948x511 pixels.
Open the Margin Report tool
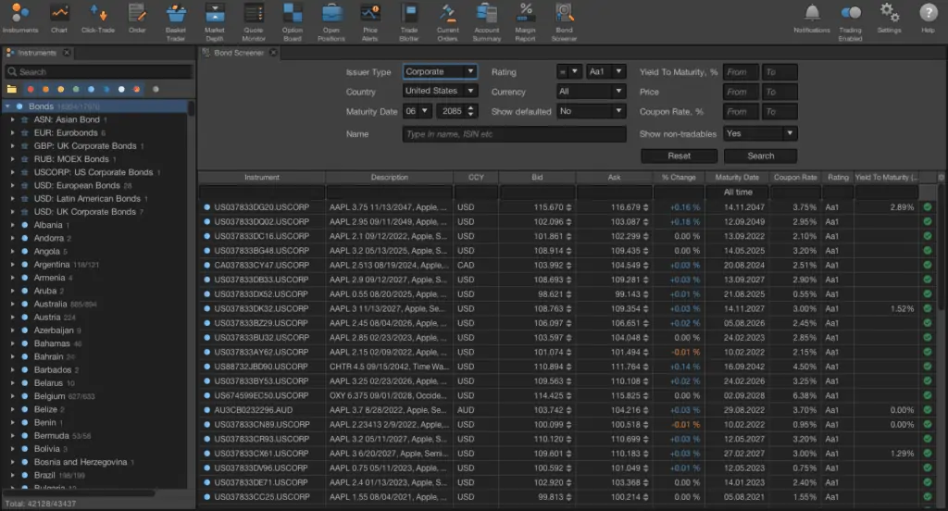point(526,22)
